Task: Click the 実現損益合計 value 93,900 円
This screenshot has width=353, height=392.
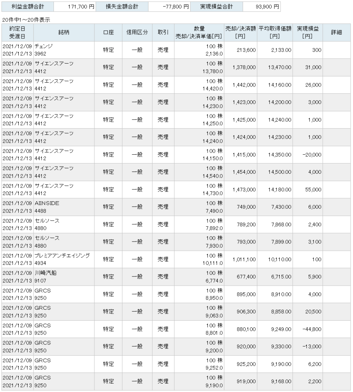Action: (267, 7)
